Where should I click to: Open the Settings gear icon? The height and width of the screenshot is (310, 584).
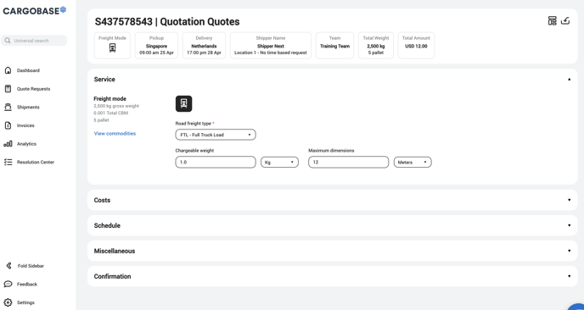click(x=8, y=302)
